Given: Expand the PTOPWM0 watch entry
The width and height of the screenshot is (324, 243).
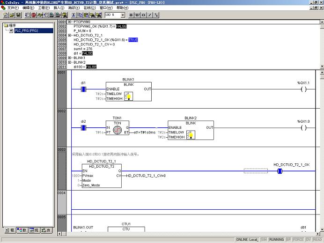Looking at the screenshot, I should [70, 22].
